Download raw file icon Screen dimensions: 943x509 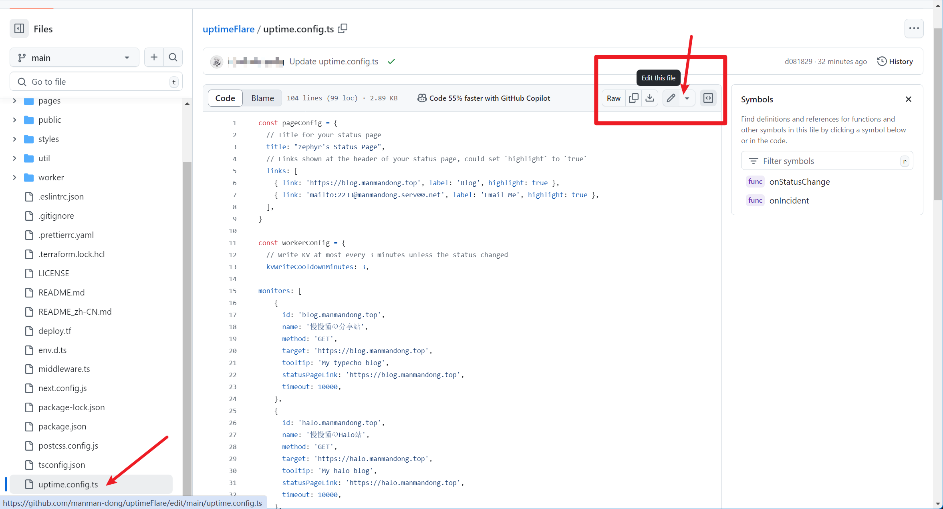tap(650, 98)
